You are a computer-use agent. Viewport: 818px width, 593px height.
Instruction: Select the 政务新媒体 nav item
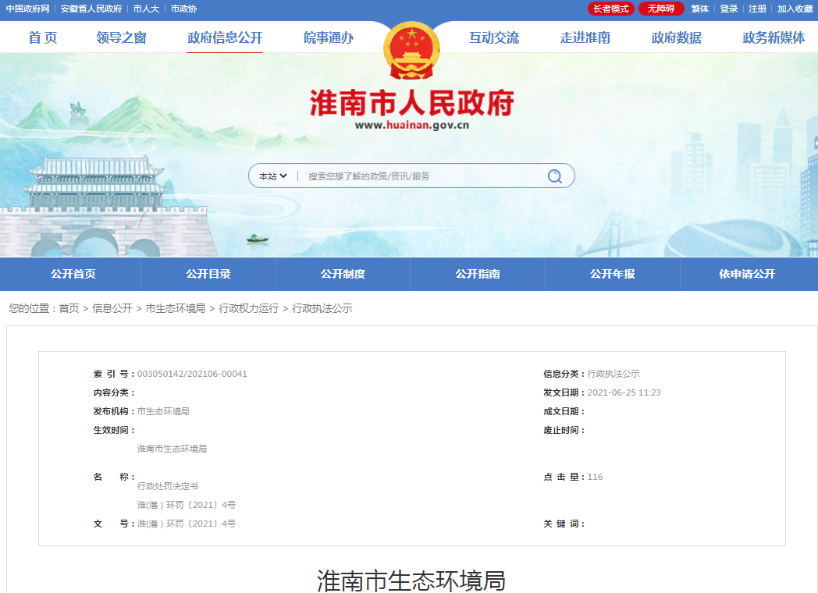click(772, 36)
